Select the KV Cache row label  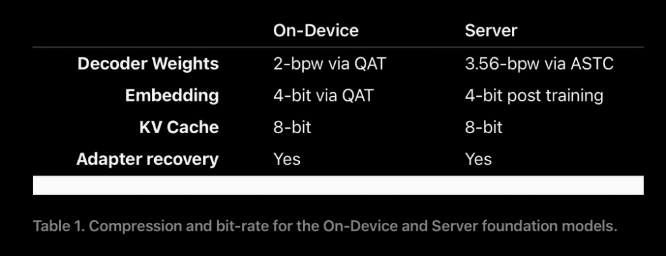tap(179, 127)
